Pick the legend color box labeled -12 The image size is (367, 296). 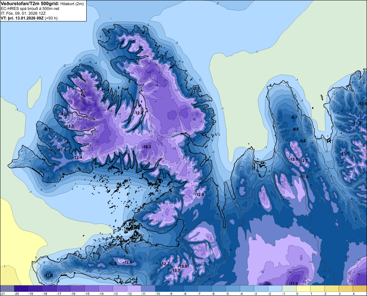point(134,289)
